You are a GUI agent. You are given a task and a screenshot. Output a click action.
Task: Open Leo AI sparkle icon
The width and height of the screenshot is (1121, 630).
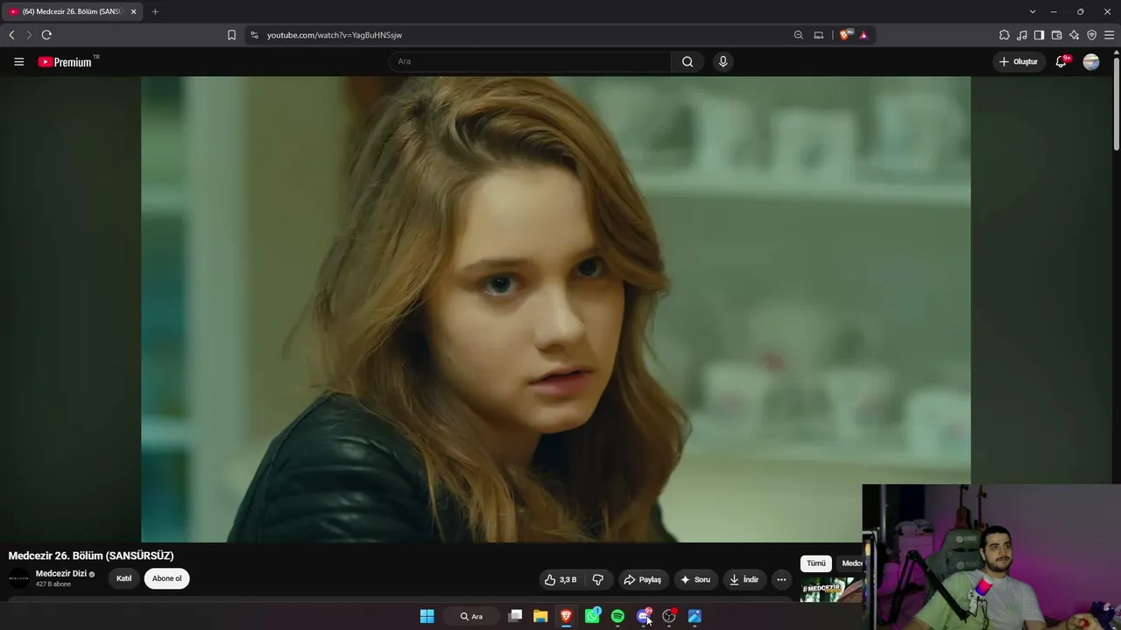coord(1075,35)
